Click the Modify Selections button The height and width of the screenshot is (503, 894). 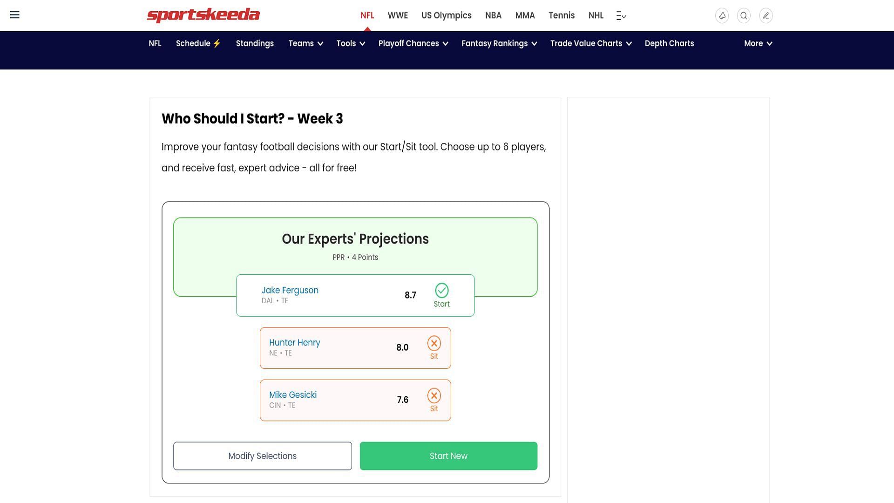262,455
